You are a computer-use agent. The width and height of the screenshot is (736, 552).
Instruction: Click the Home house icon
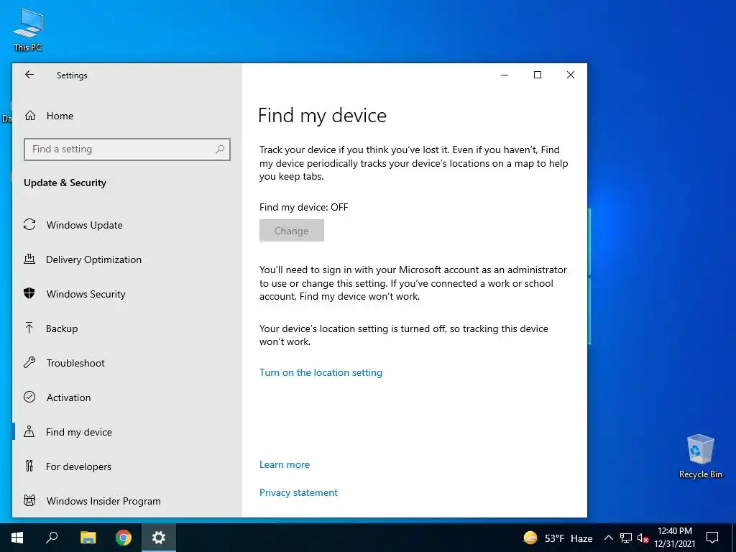point(30,116)
